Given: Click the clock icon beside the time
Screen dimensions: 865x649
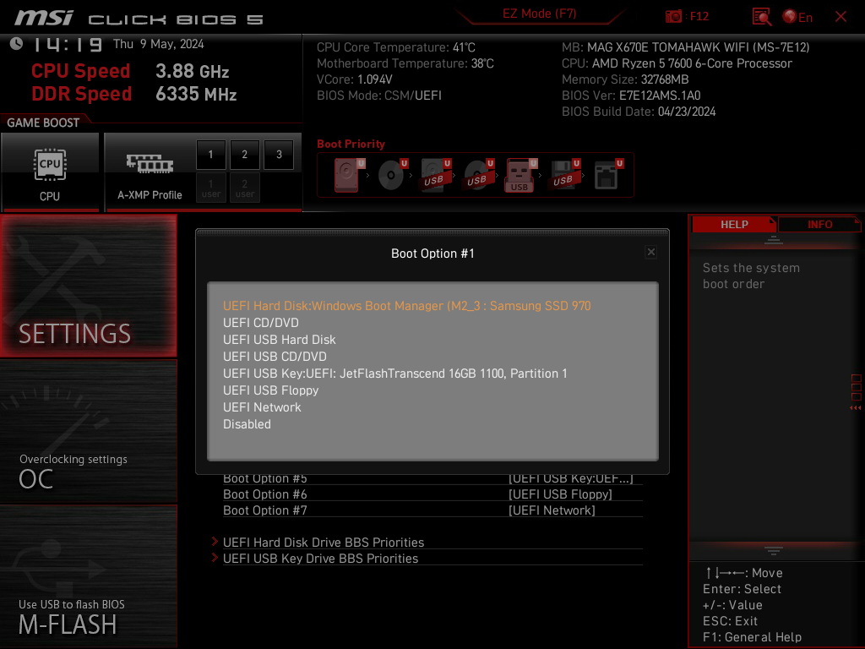Looking at the screenshot, I should tap(16, 44).
